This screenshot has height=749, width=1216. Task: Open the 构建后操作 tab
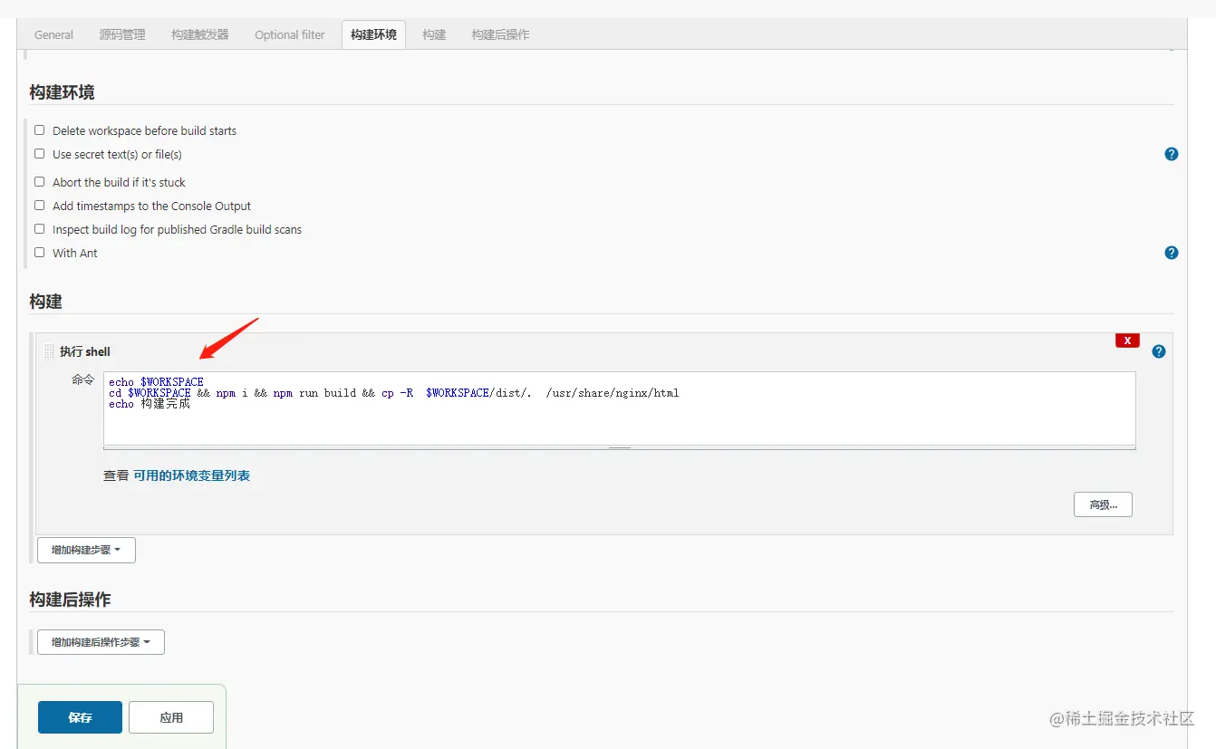pos(500,34)
